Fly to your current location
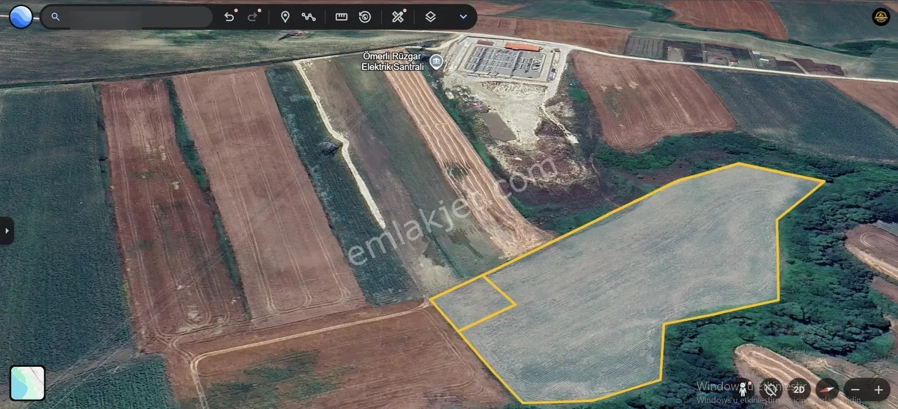The image size is (898, 409). pyautogui.click(x=771, y=389)
